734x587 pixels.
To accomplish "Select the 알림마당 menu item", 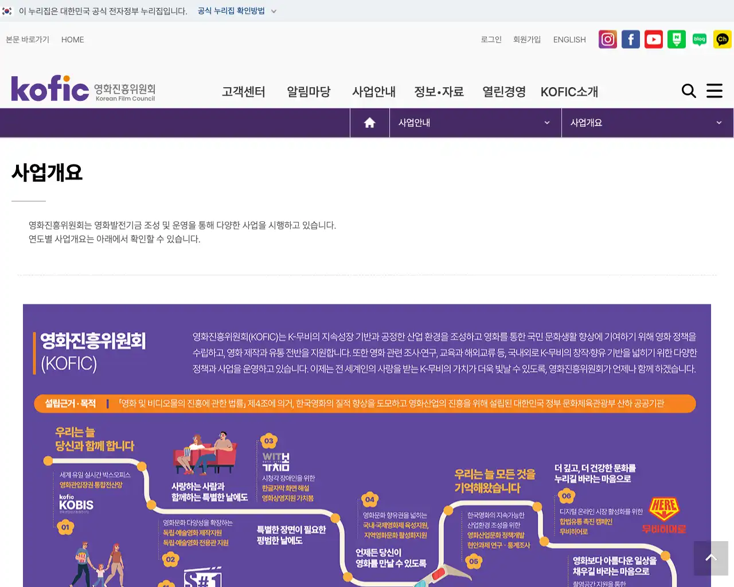I will (309, 92).
